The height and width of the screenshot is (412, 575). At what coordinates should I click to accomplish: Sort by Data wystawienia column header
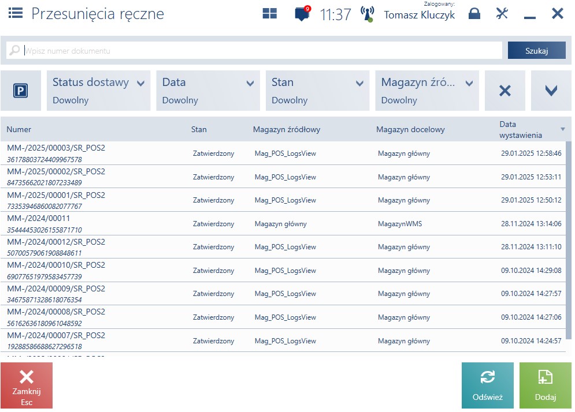520,130
